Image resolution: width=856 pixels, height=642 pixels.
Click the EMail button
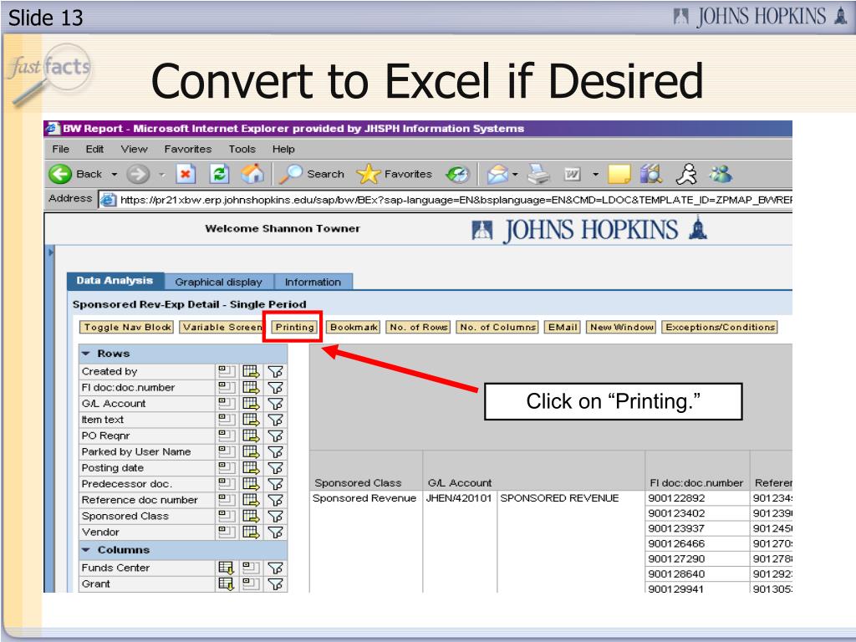click(563, 327)
